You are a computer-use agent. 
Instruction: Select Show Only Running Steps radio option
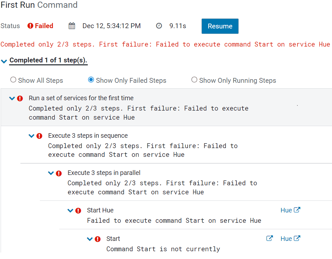coord(194,80)
